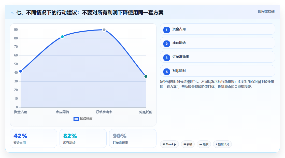Select the 对账耗时 data point on chart
Viewport: 285px width, 158px height.
(146, 76)
